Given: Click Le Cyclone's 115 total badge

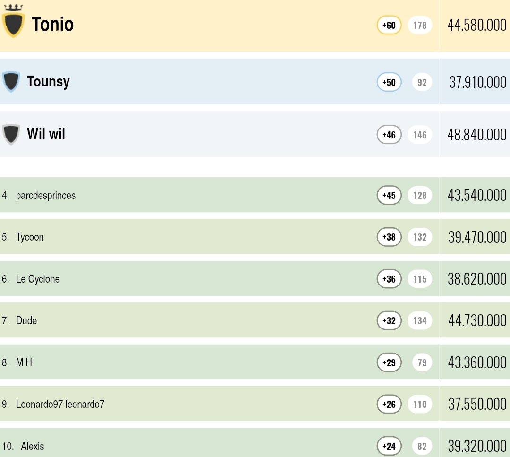Looking at the screenshot, I should click(420, 279).
